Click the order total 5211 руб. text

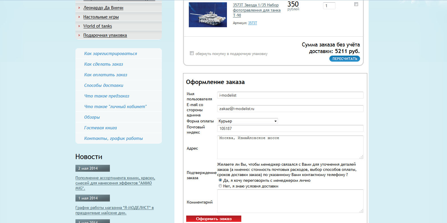coord(347,51)
